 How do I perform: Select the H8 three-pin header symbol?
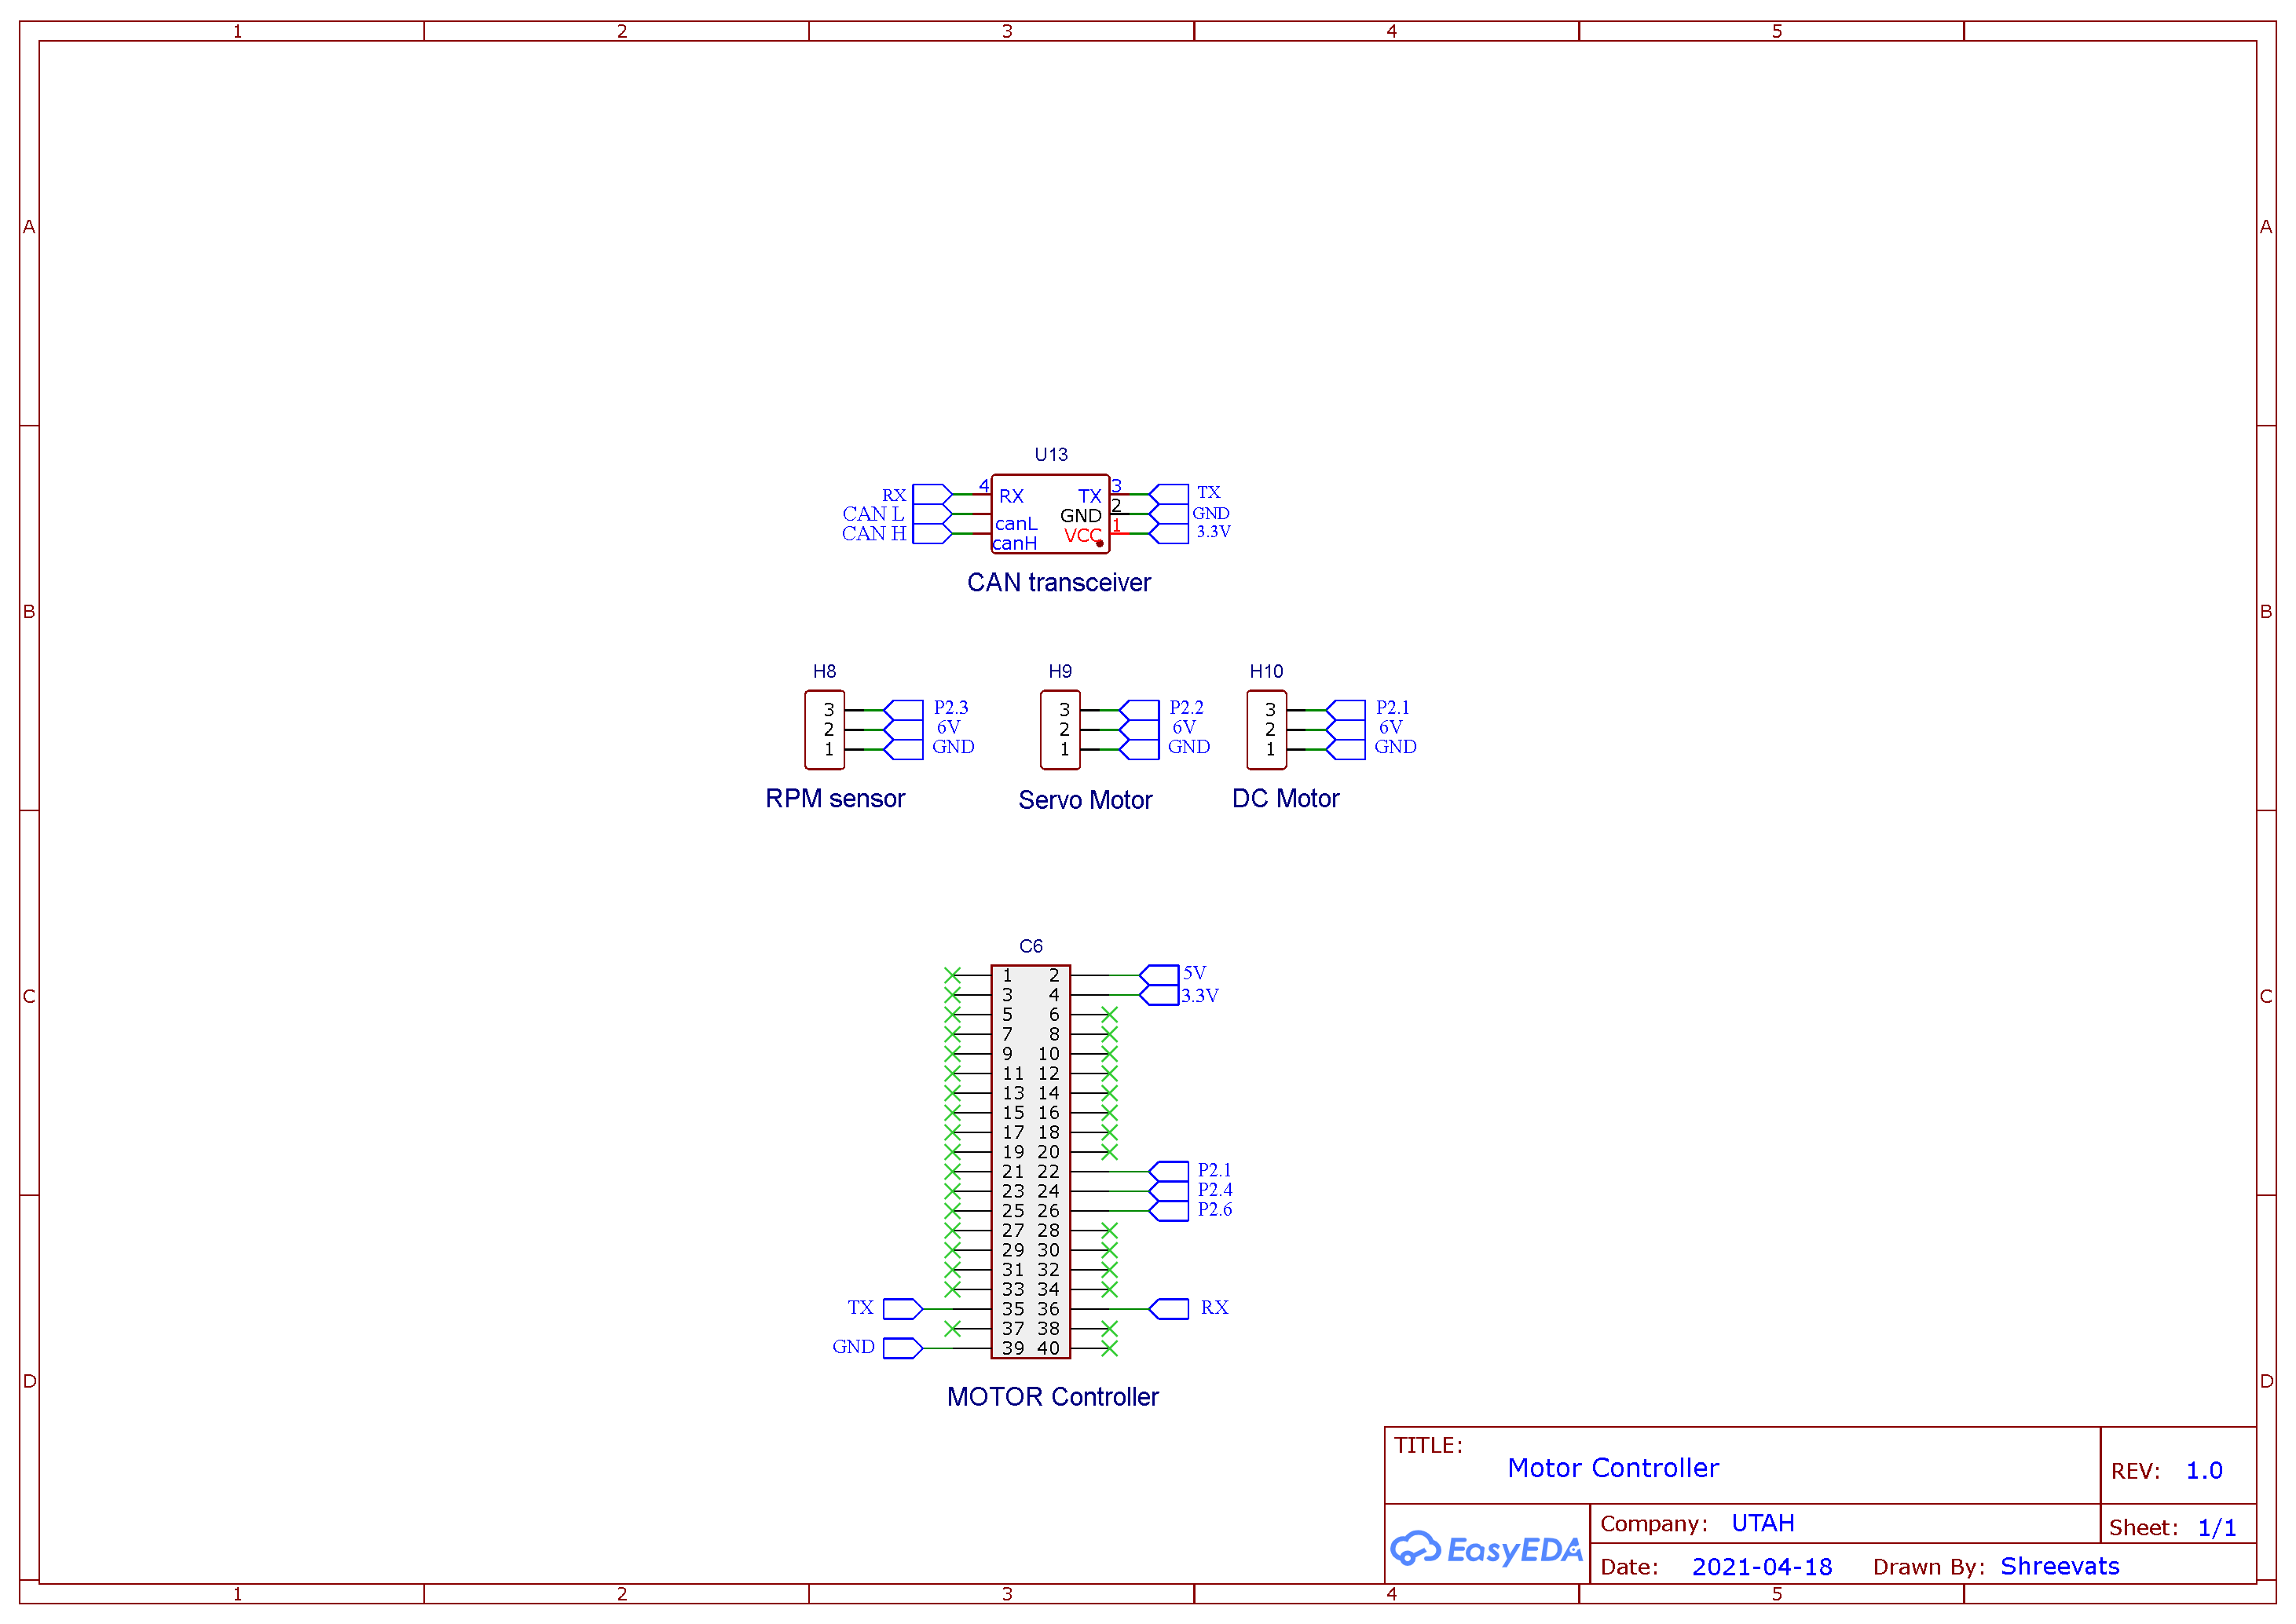click(x=825, y=730)
